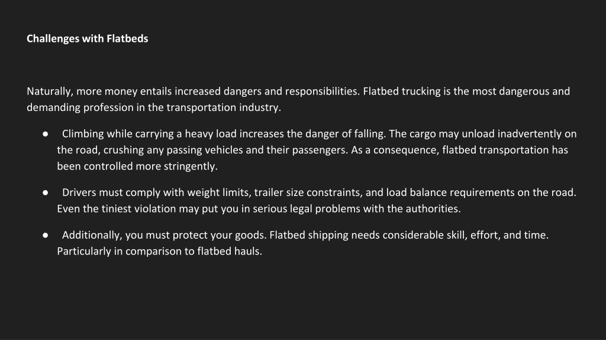Click the second bullet marker before 'Drivers'
Image resolution: width=606 pixels, height=340 pixels.
coord(45,193)
